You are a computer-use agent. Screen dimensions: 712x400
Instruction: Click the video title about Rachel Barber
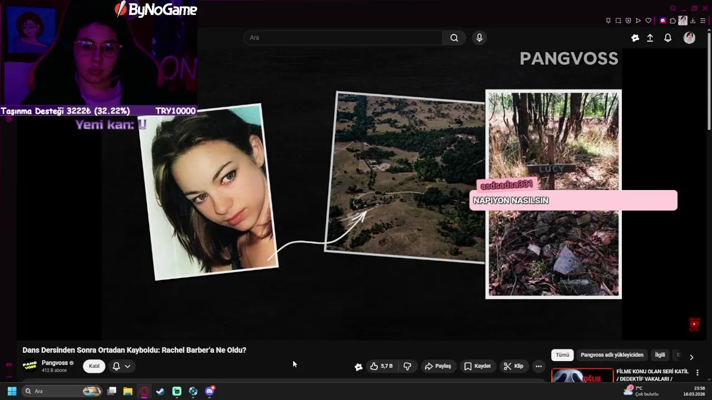pos(134,350)
